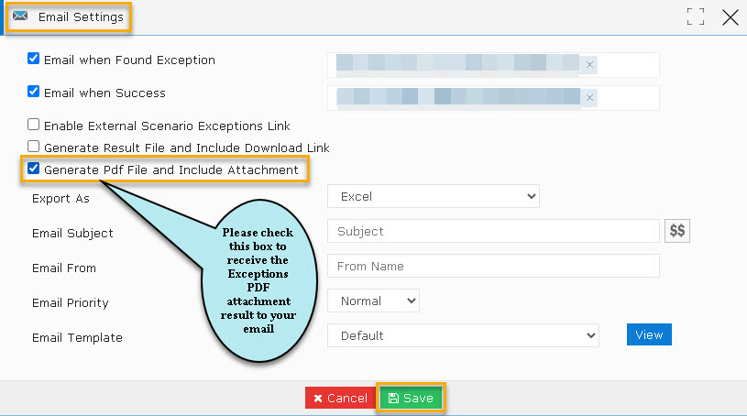
Task: Open the Export As Excel dropdown
Action: (433, 196)
